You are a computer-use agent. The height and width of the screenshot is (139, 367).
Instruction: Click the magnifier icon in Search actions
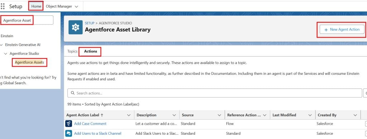click(x=72, y=93)
